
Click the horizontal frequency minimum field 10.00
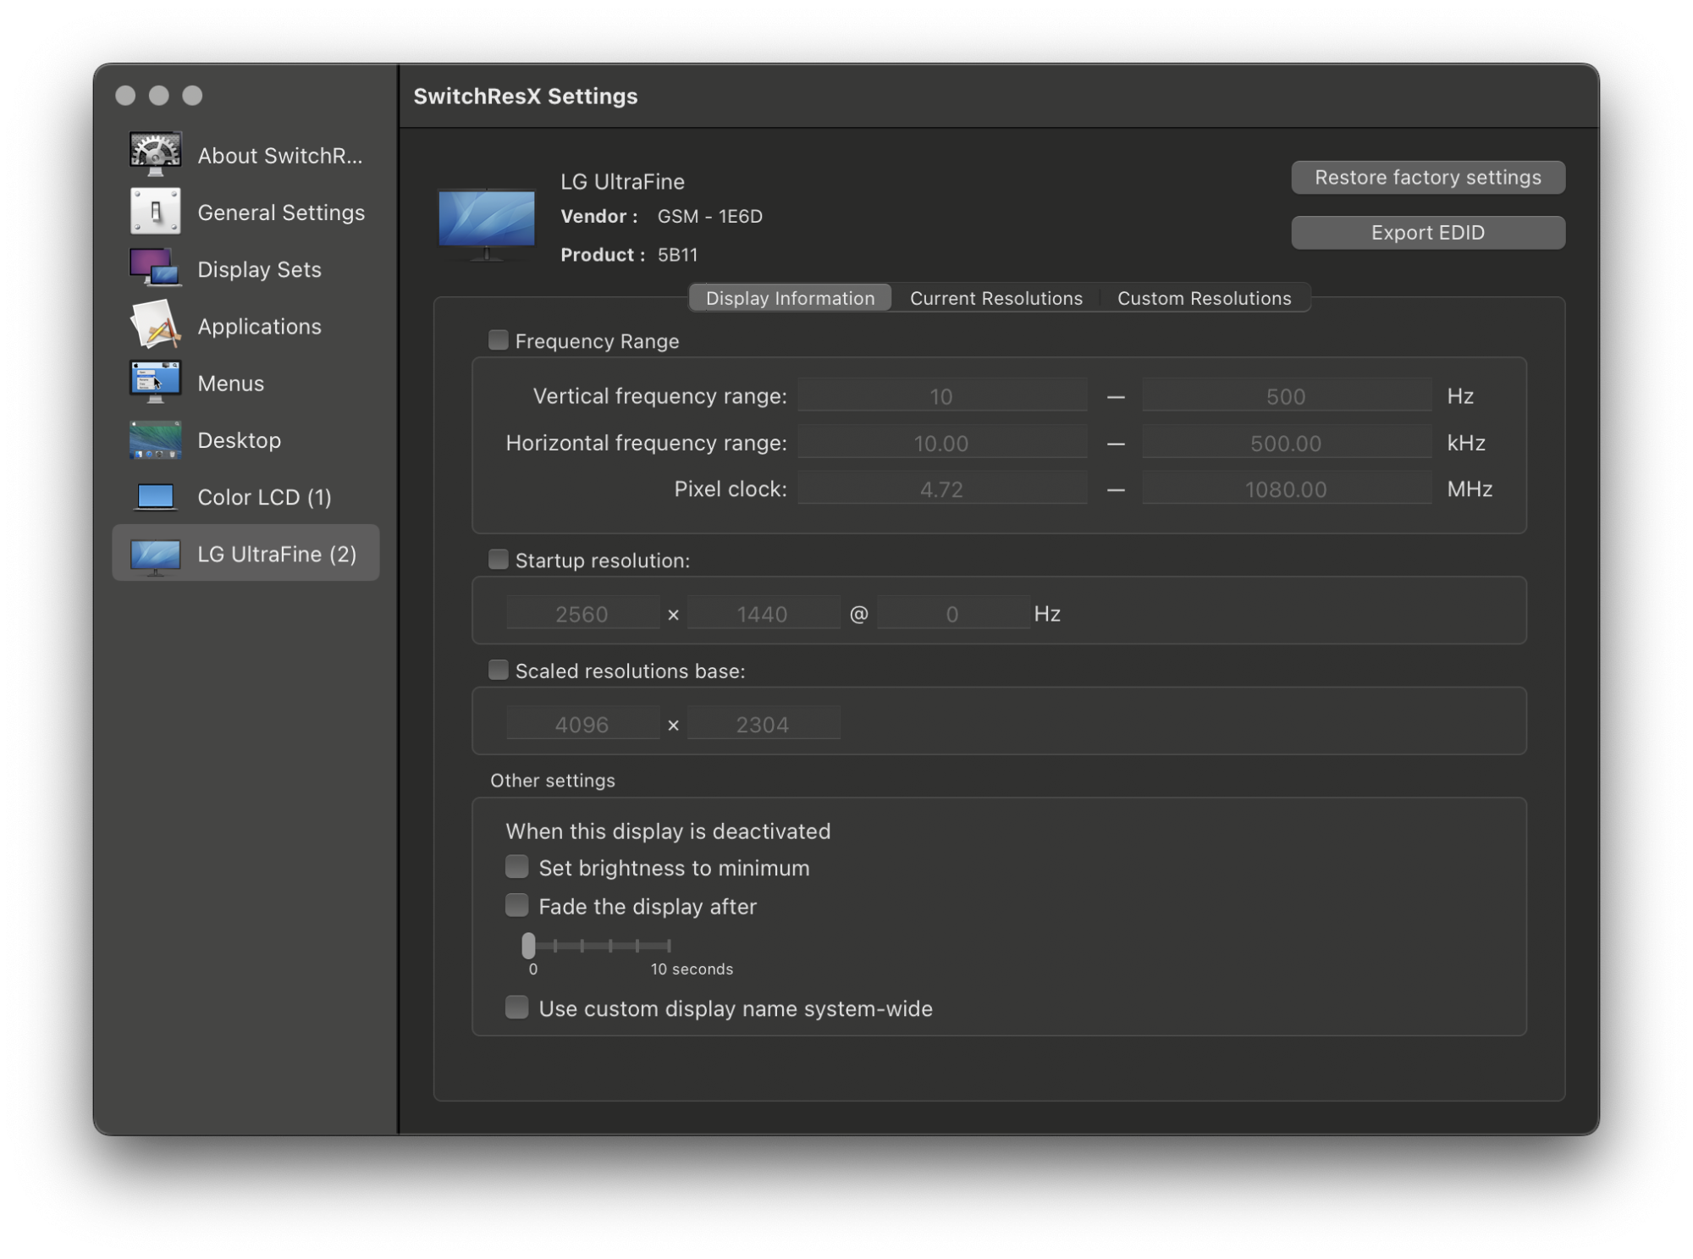point(941,443)
